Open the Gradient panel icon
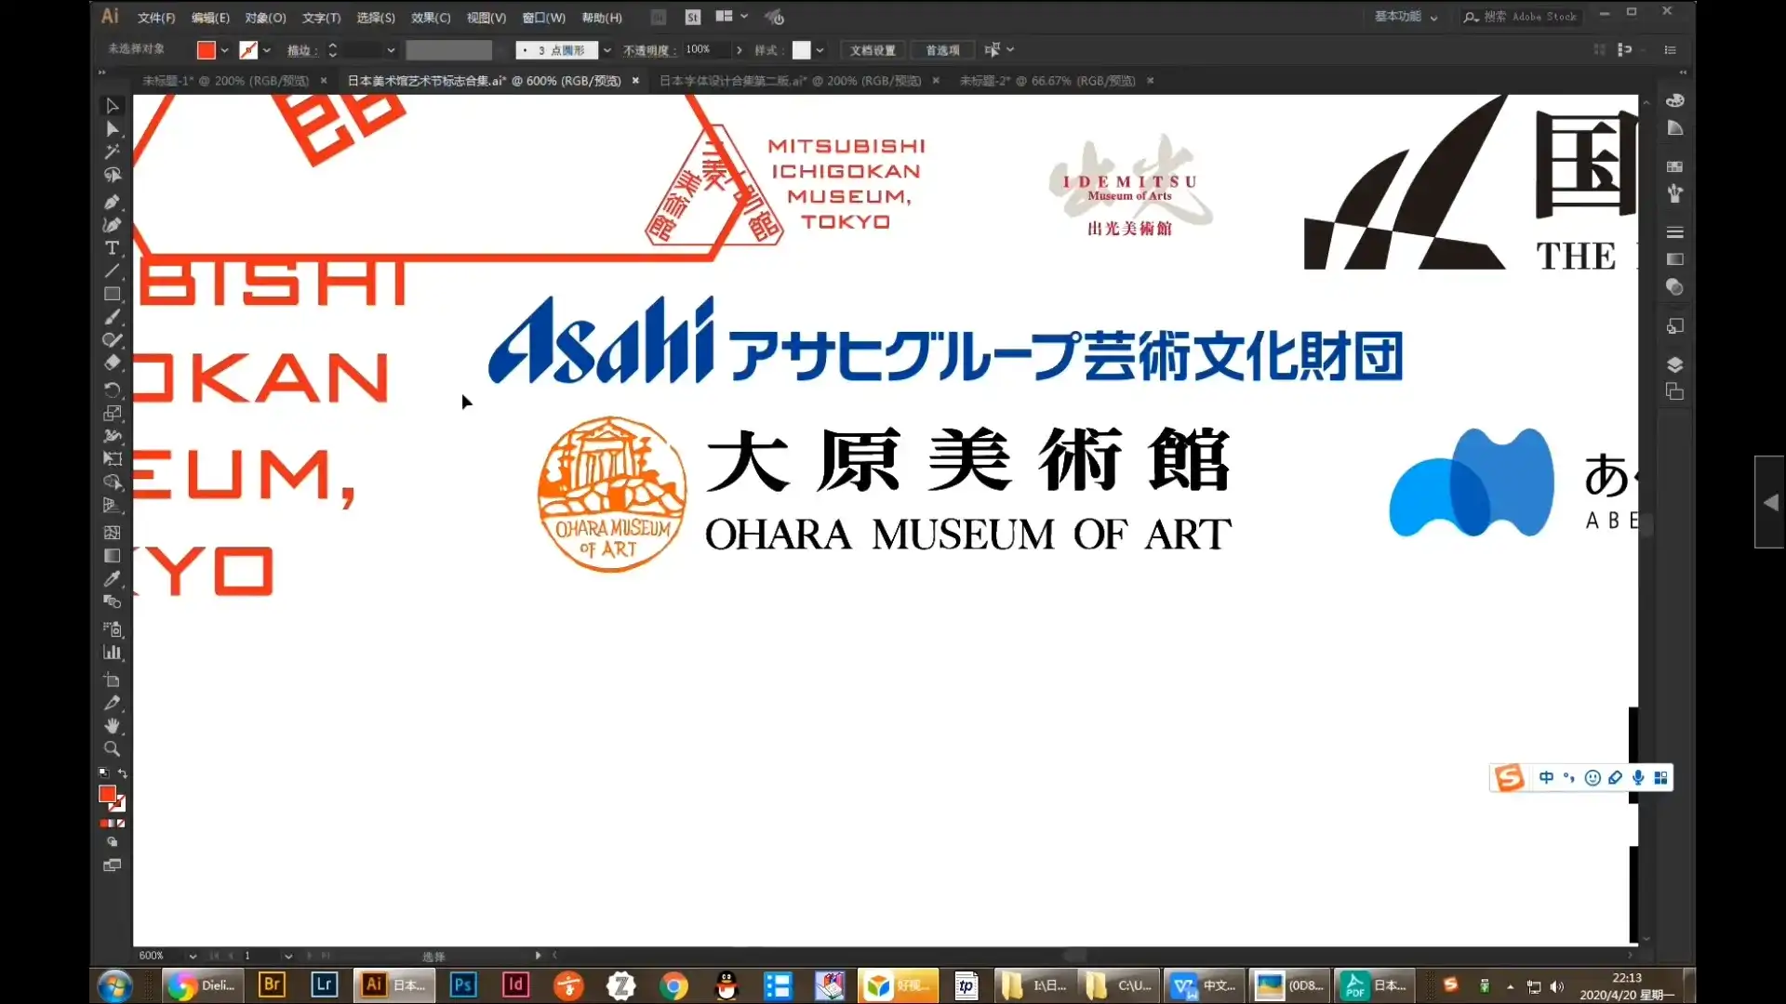 point(1675,260)
